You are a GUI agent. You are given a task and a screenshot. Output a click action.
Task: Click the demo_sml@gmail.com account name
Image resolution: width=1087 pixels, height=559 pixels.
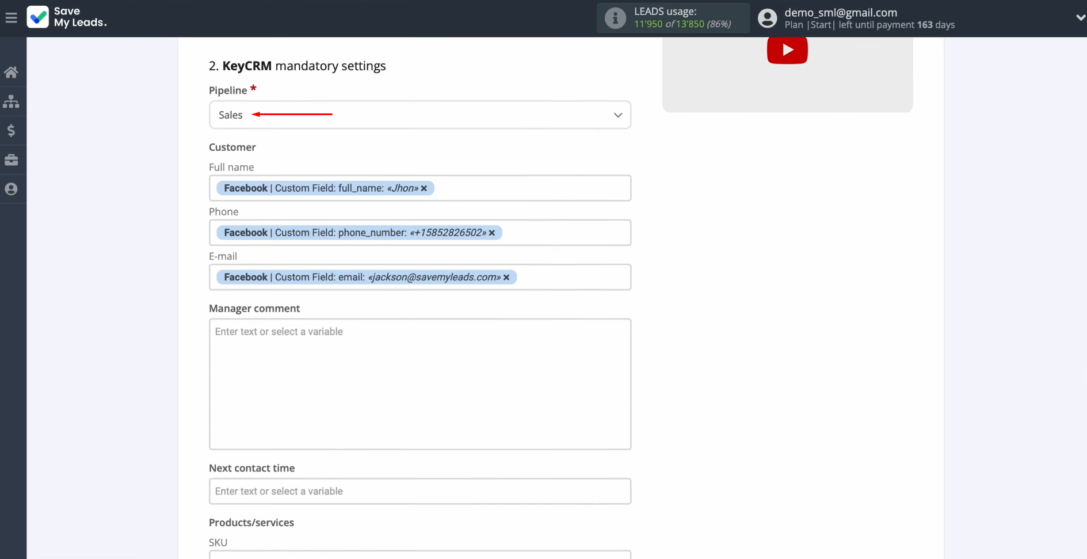pos(841,12)
